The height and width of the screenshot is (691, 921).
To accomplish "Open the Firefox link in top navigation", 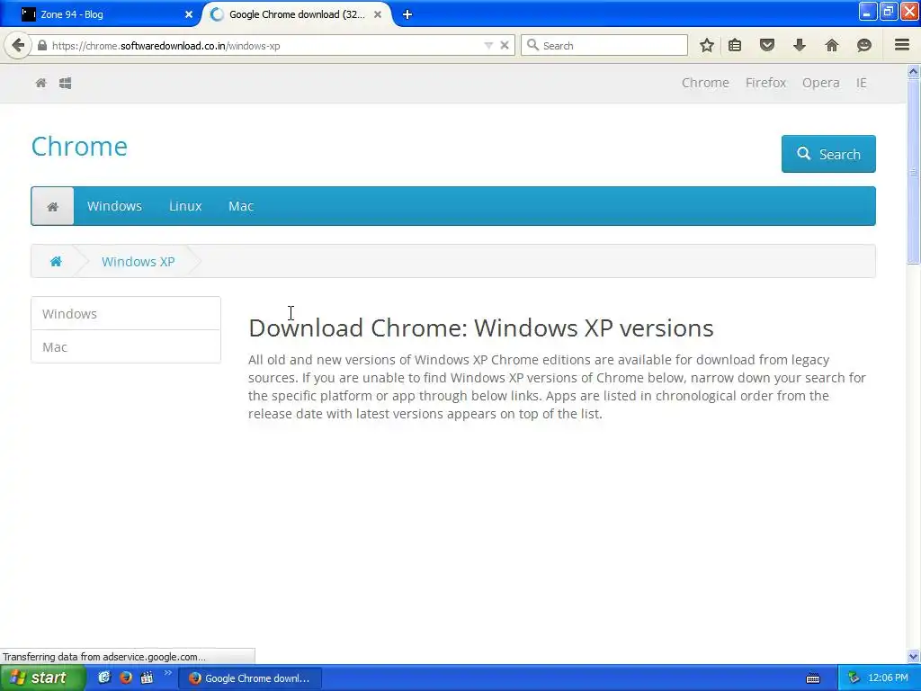I will coord(765,83).
